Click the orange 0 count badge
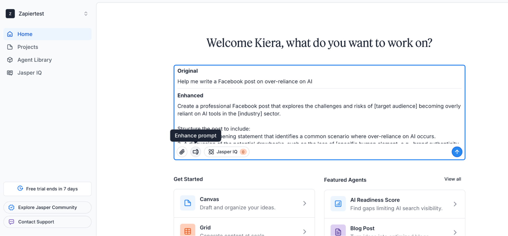Image resolution: width=508 pixels, height=236 pixels. click(243, 152)
